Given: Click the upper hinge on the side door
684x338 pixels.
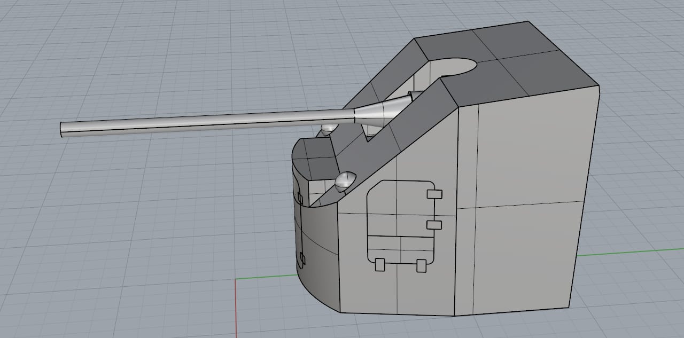Looking at the screenshot, I should pos(435,194).
